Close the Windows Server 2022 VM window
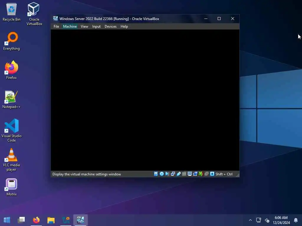302x226 pixels. [232, 19]
